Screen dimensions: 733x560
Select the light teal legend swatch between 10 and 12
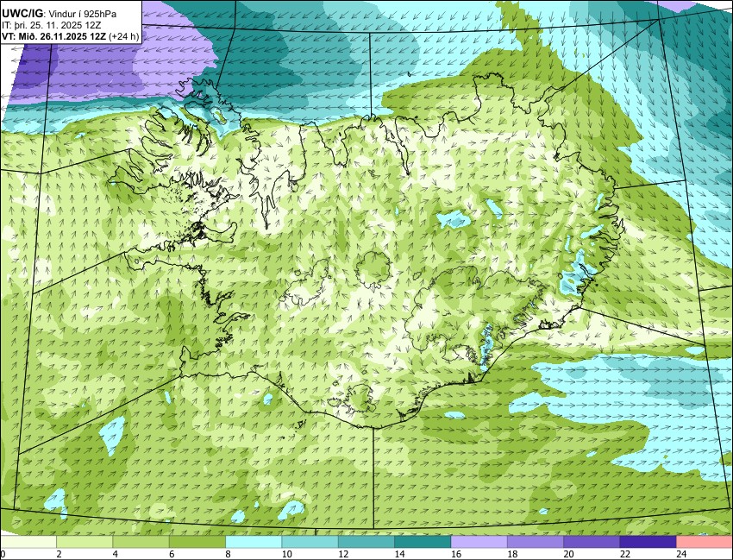310,542
